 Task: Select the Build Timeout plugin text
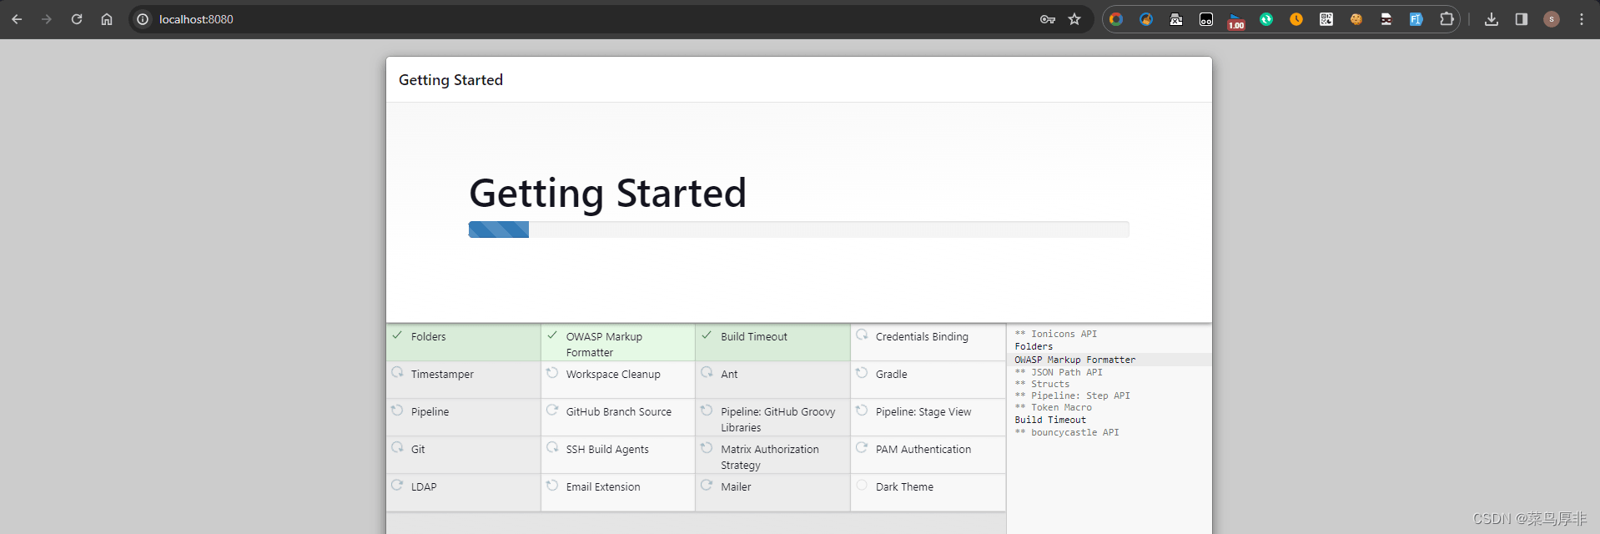coord(754,337)
